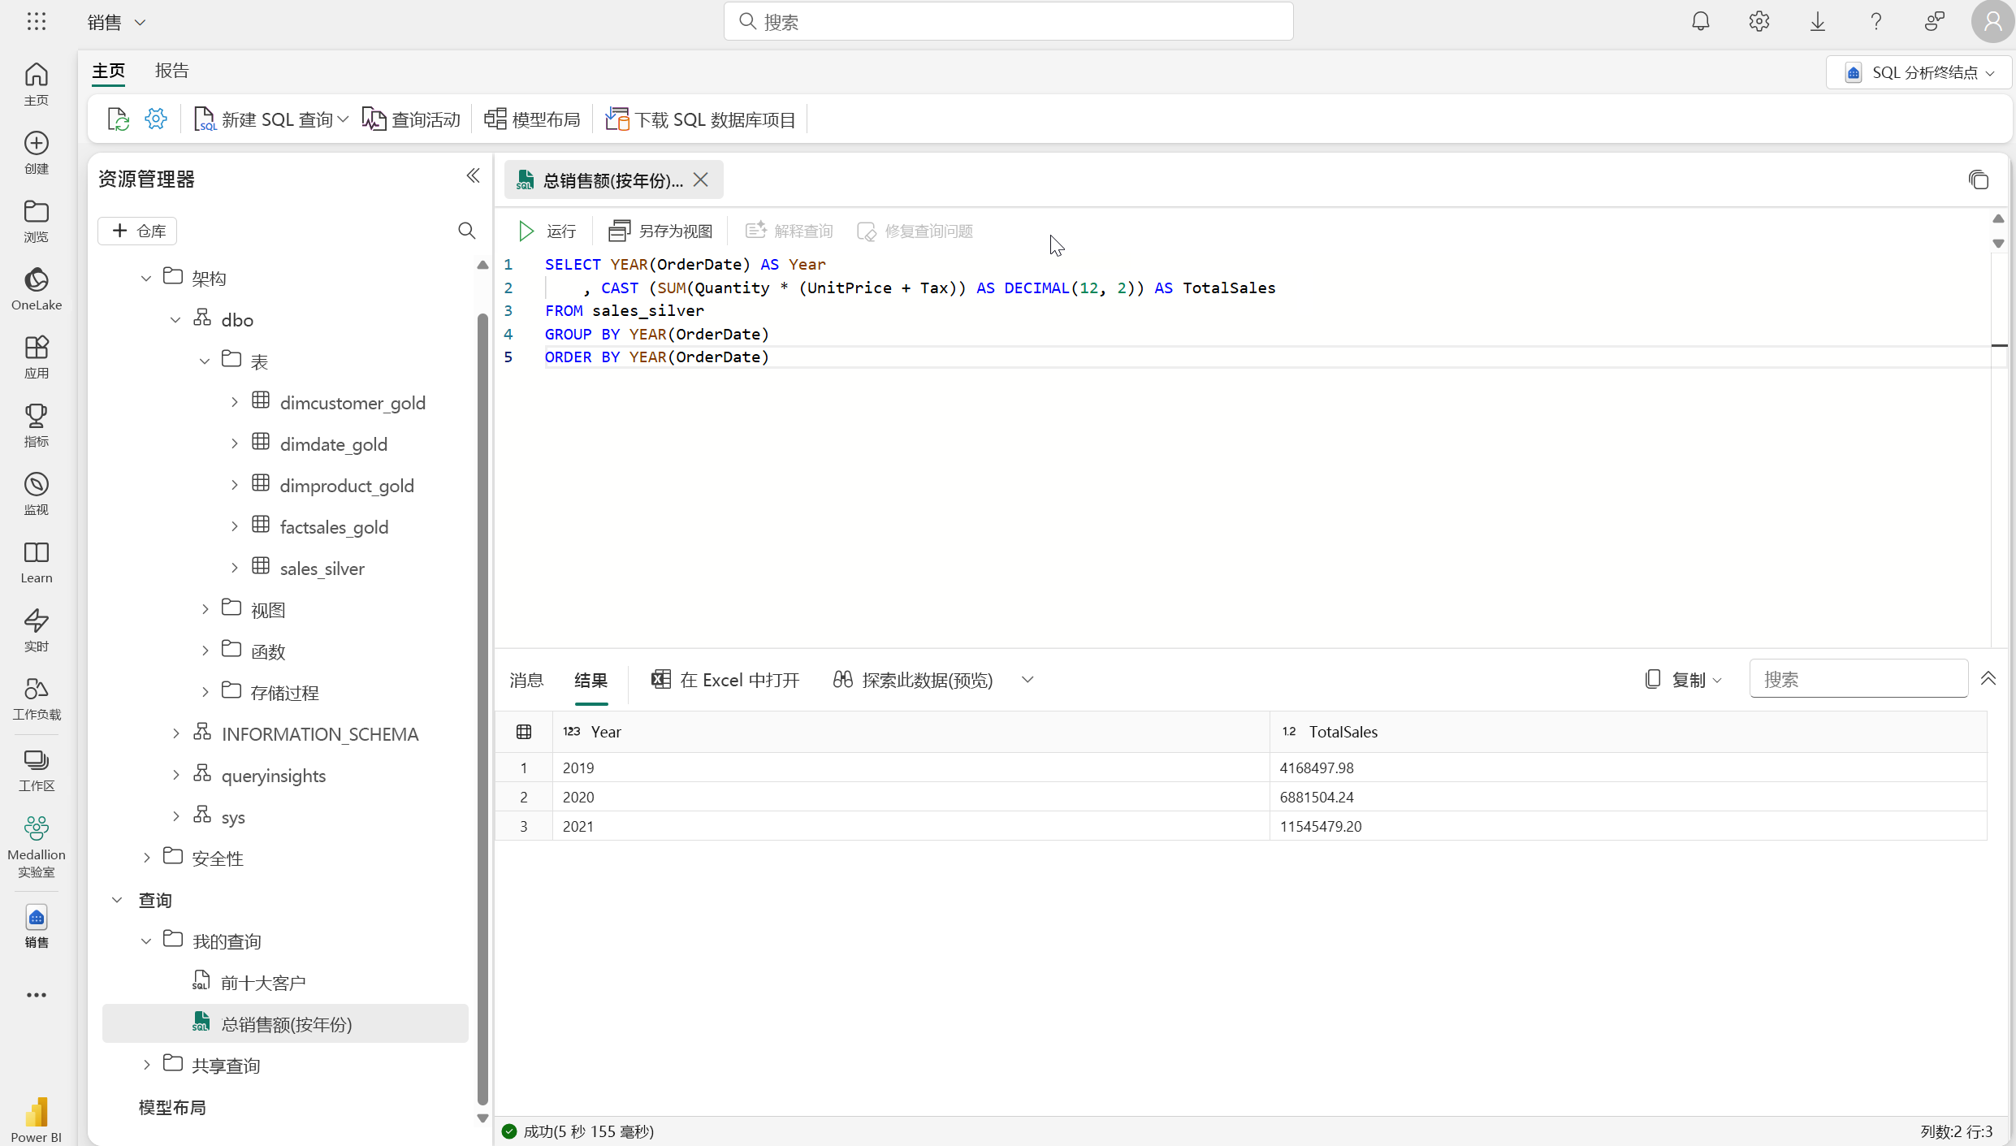The image size is (2016, 1146).
Task: Collapse the 架构 folder
Action: (x=146, y=279)
